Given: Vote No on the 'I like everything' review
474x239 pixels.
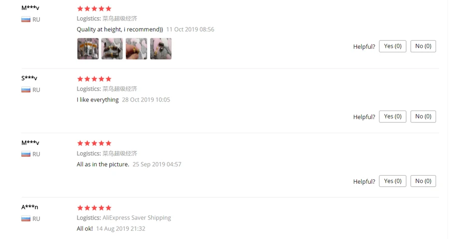Looking at the screenshot, I should [x=423, y=117].
